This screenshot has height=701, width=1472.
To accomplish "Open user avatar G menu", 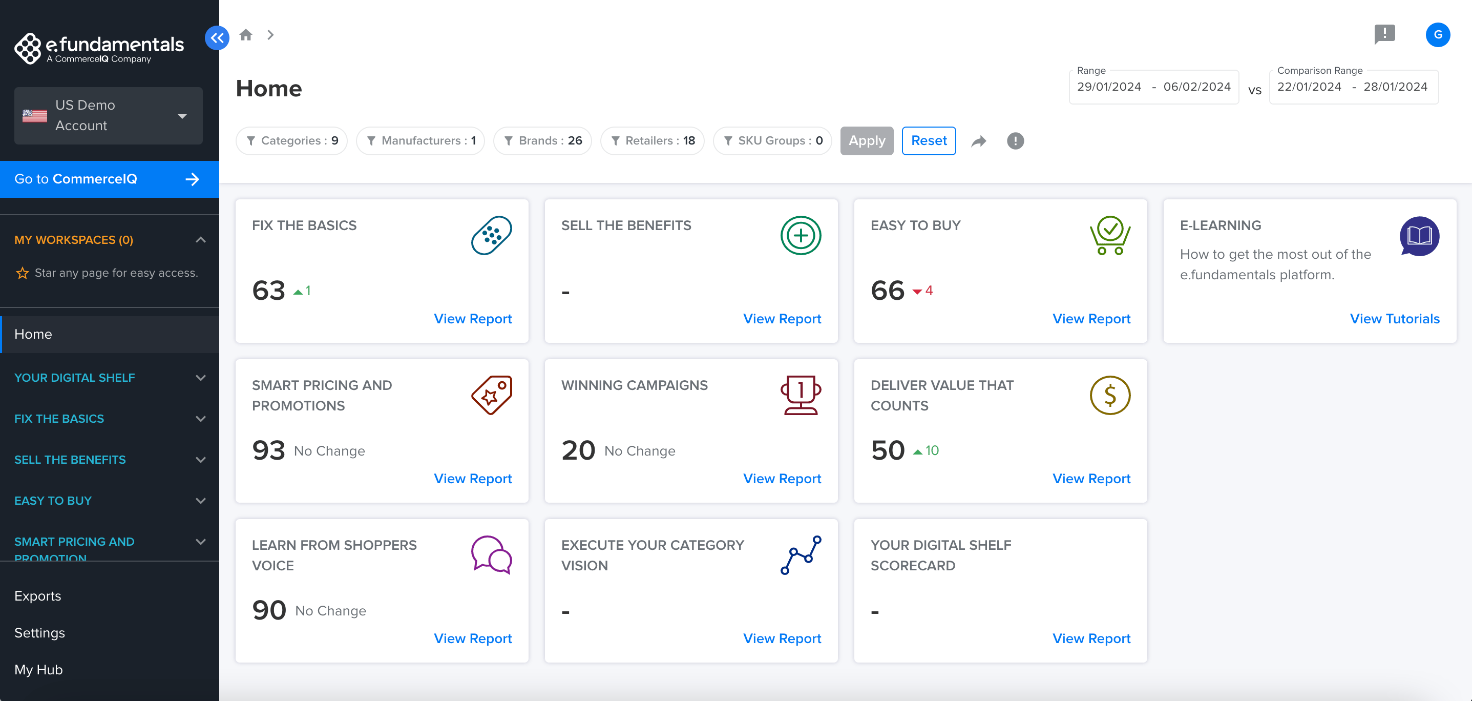I will point(1437,34).
